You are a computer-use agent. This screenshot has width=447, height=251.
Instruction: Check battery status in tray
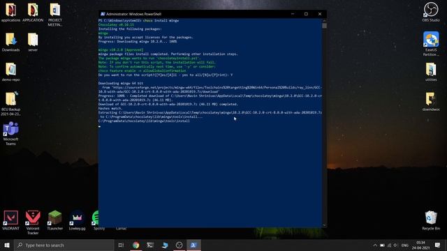pyautogui.click(x=382, y=245)
